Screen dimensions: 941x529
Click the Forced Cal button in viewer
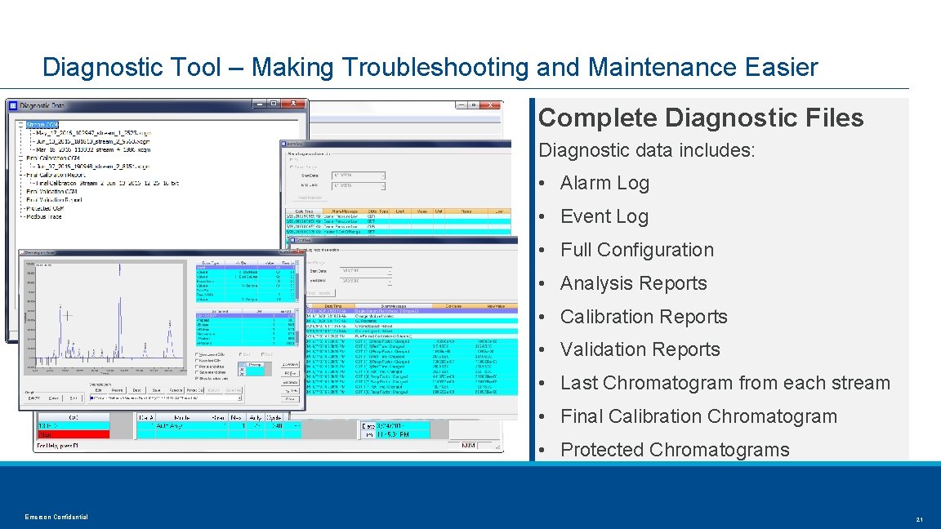tap(195, 390)
